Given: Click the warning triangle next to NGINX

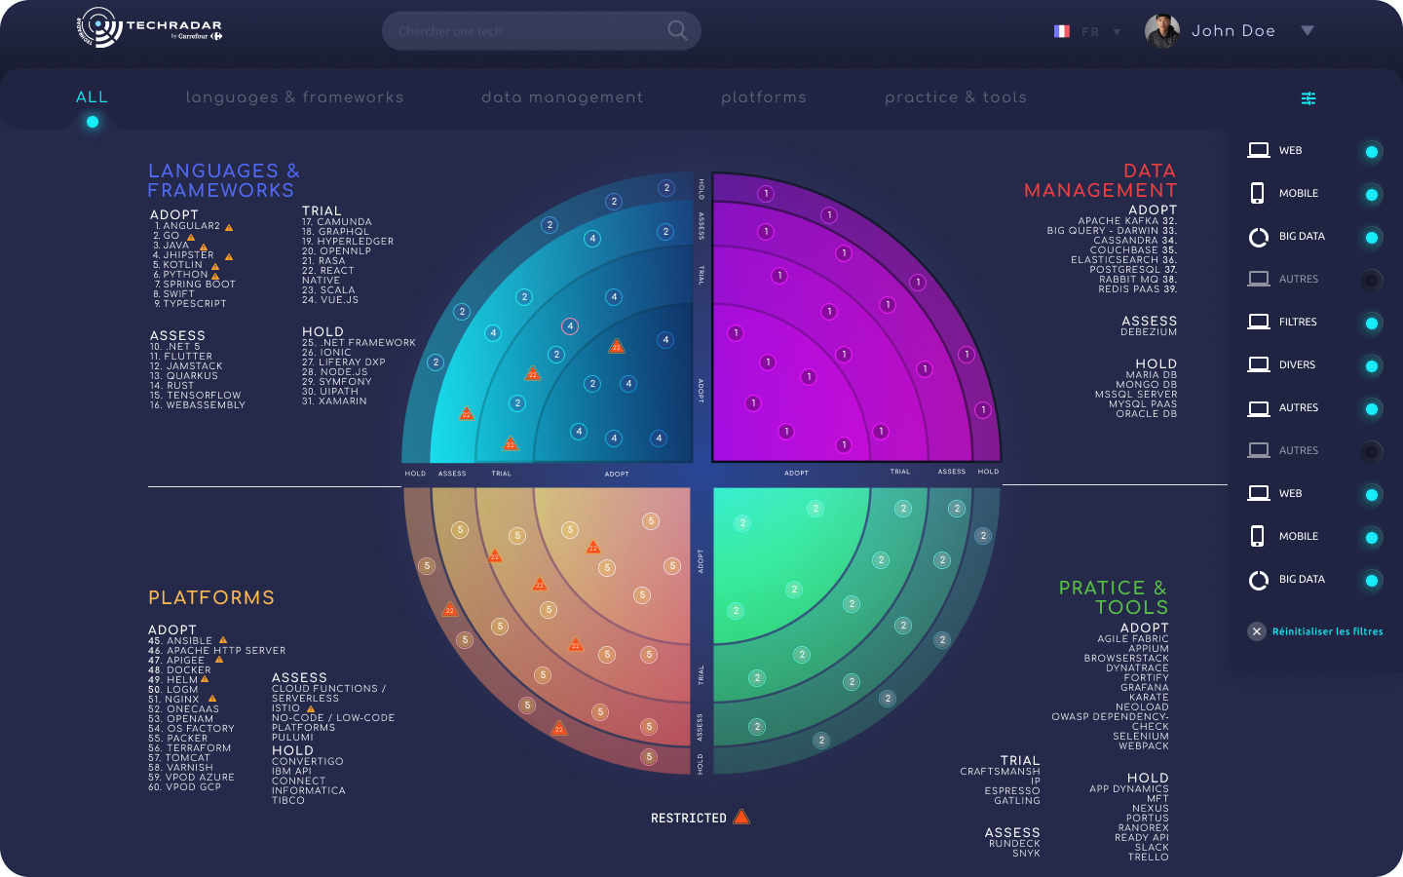Looking at the screenshot, I should 212,699.
